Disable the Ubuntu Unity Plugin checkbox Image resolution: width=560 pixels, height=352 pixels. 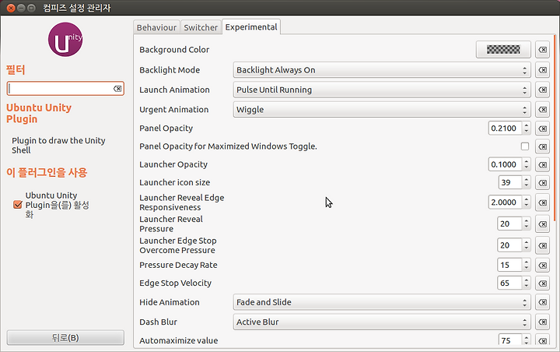click(x=17, y=205)
